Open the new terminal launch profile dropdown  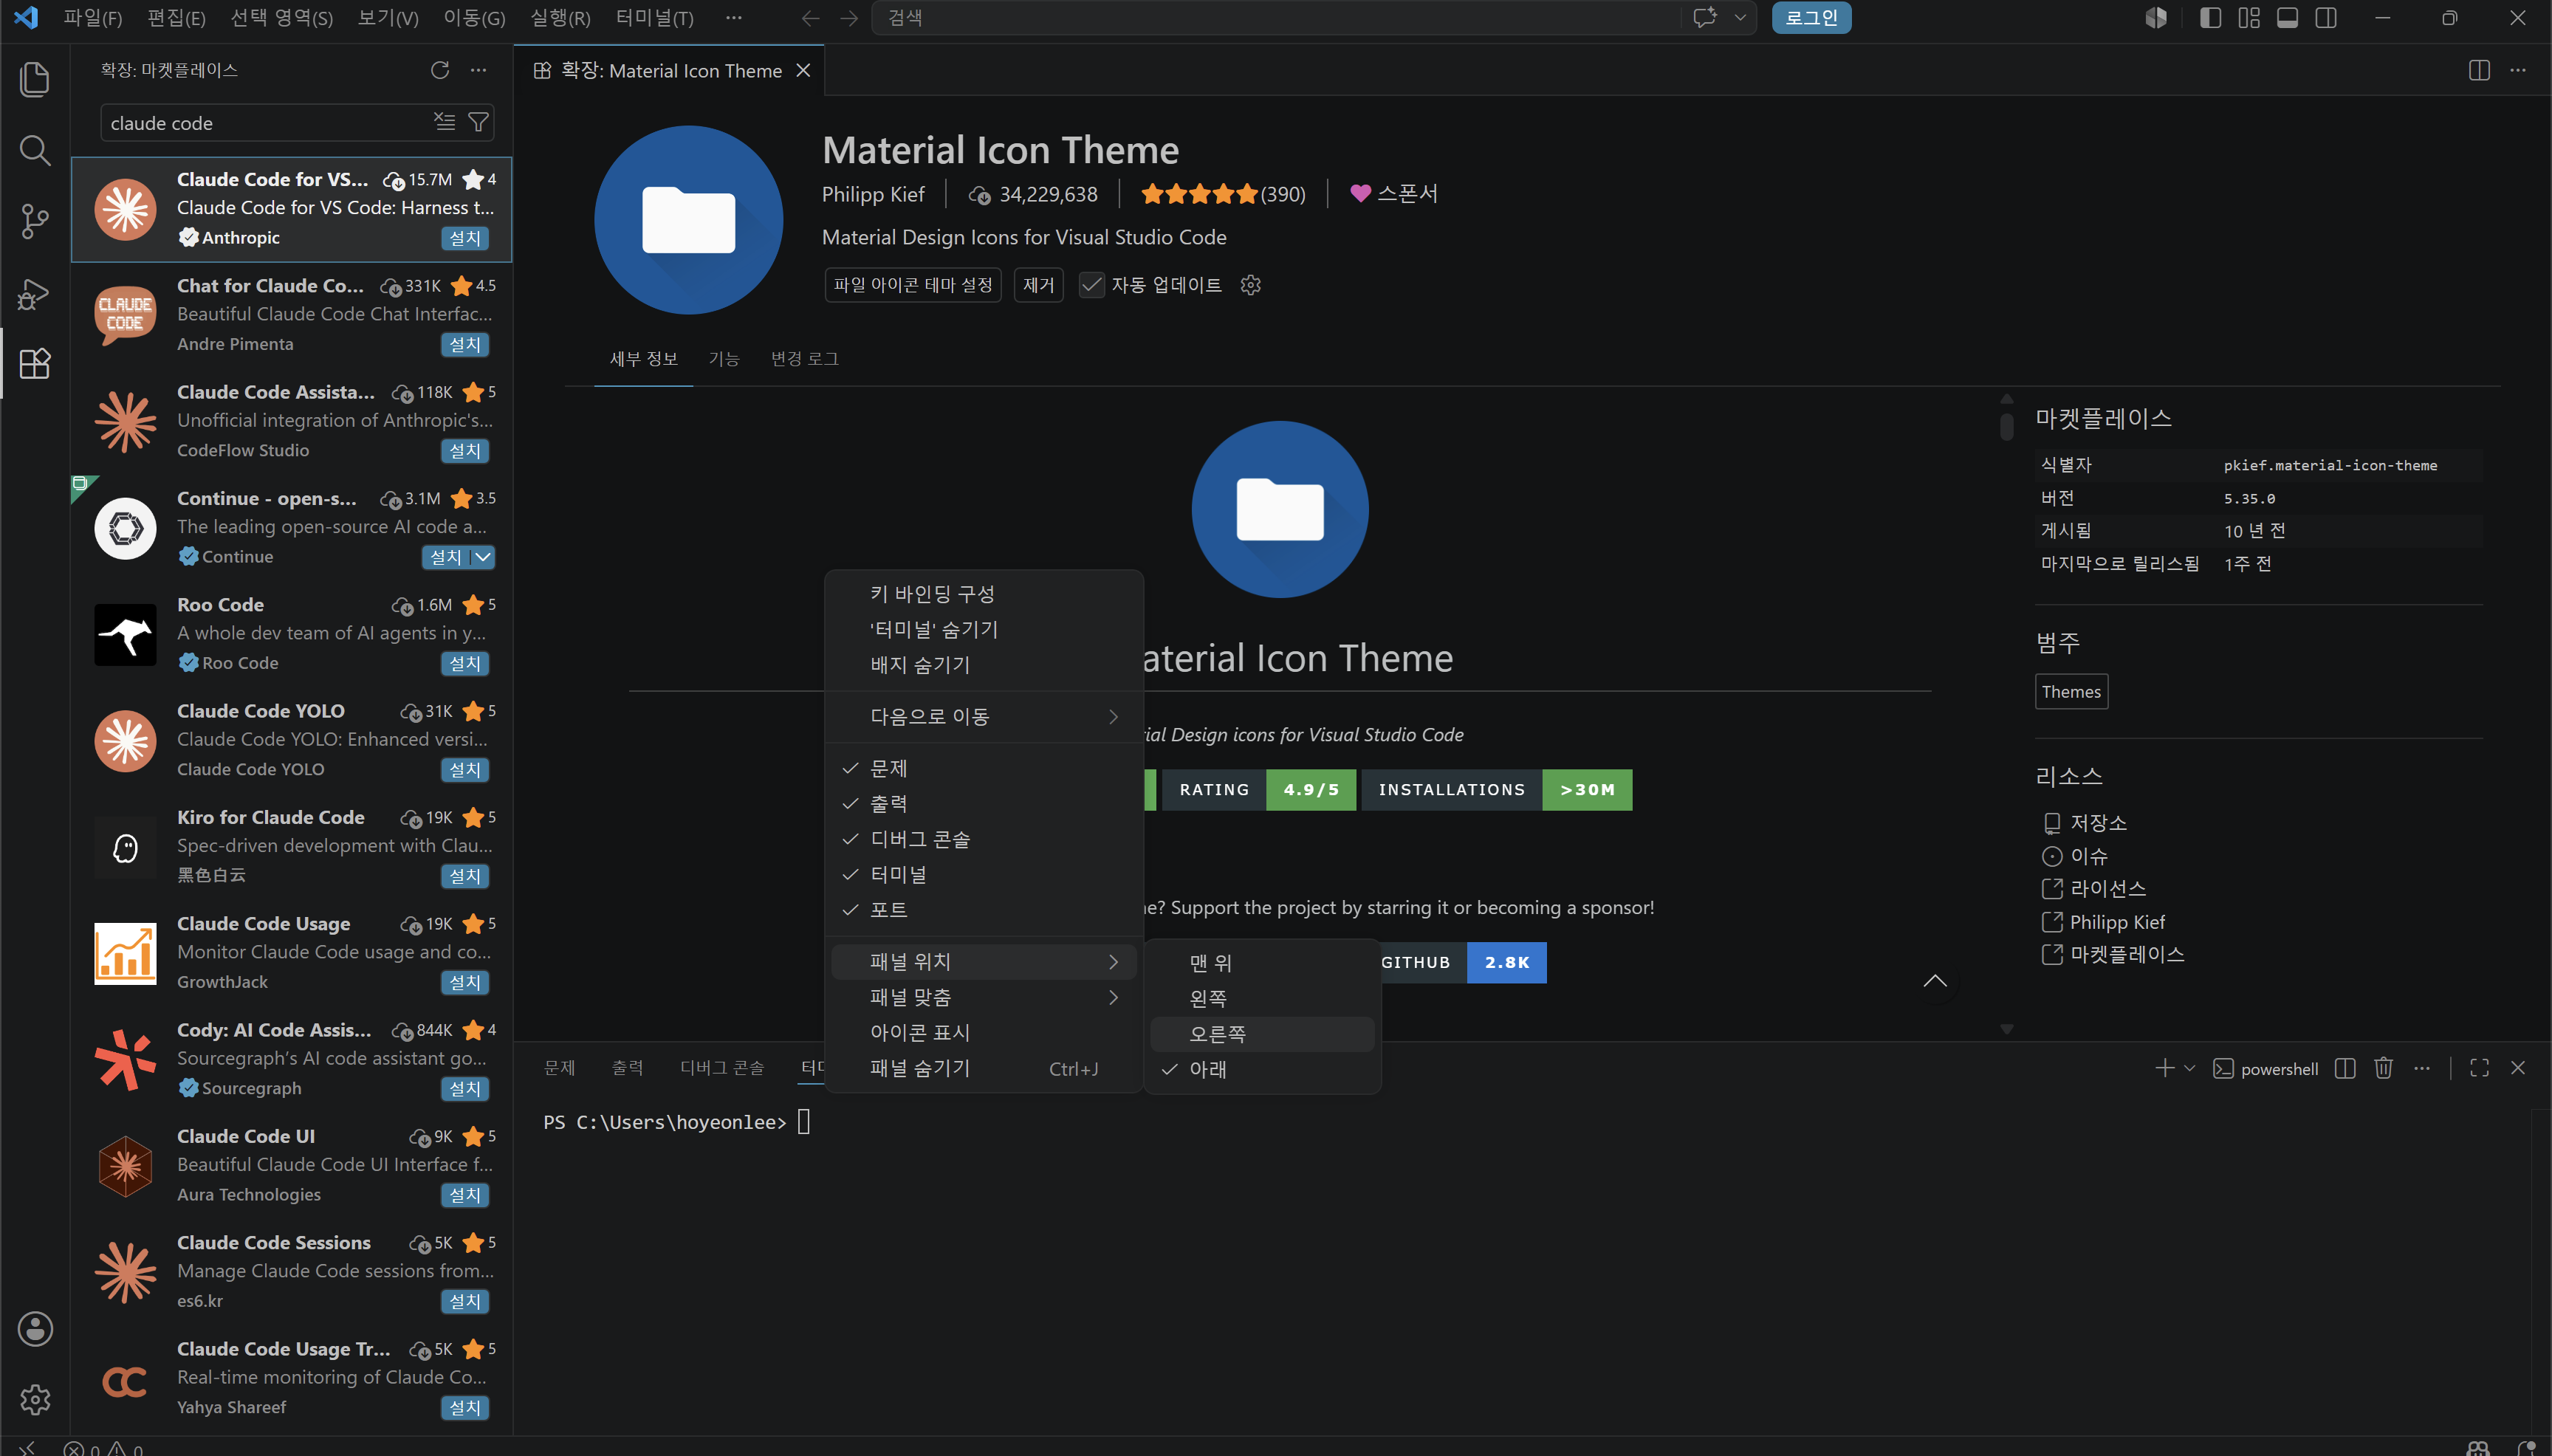(2189, 1068)
